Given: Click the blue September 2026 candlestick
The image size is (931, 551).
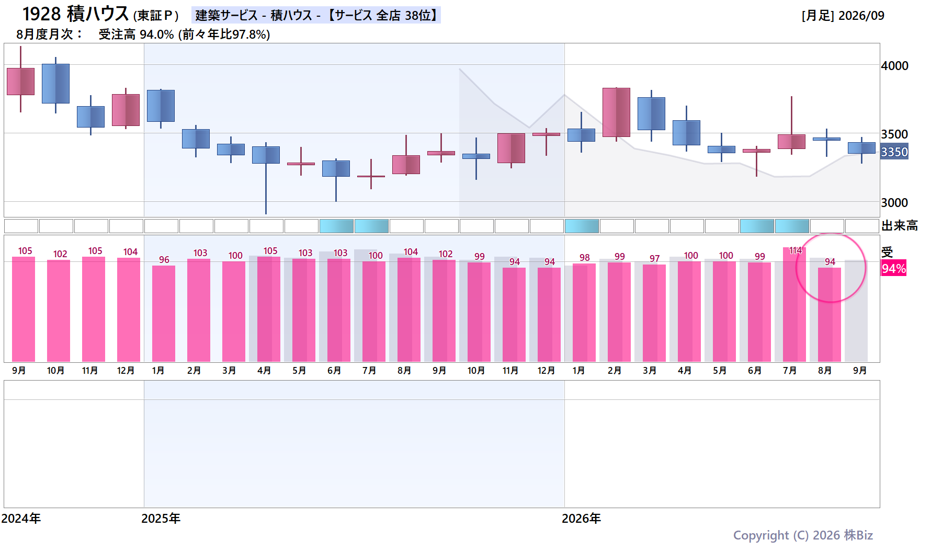Looking at the screenshot, I should [x=861, y=148].
